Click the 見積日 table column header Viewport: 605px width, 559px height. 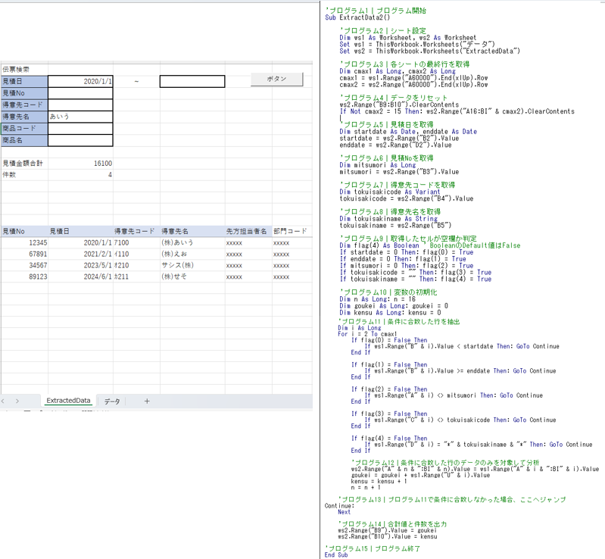pos(80,231)
